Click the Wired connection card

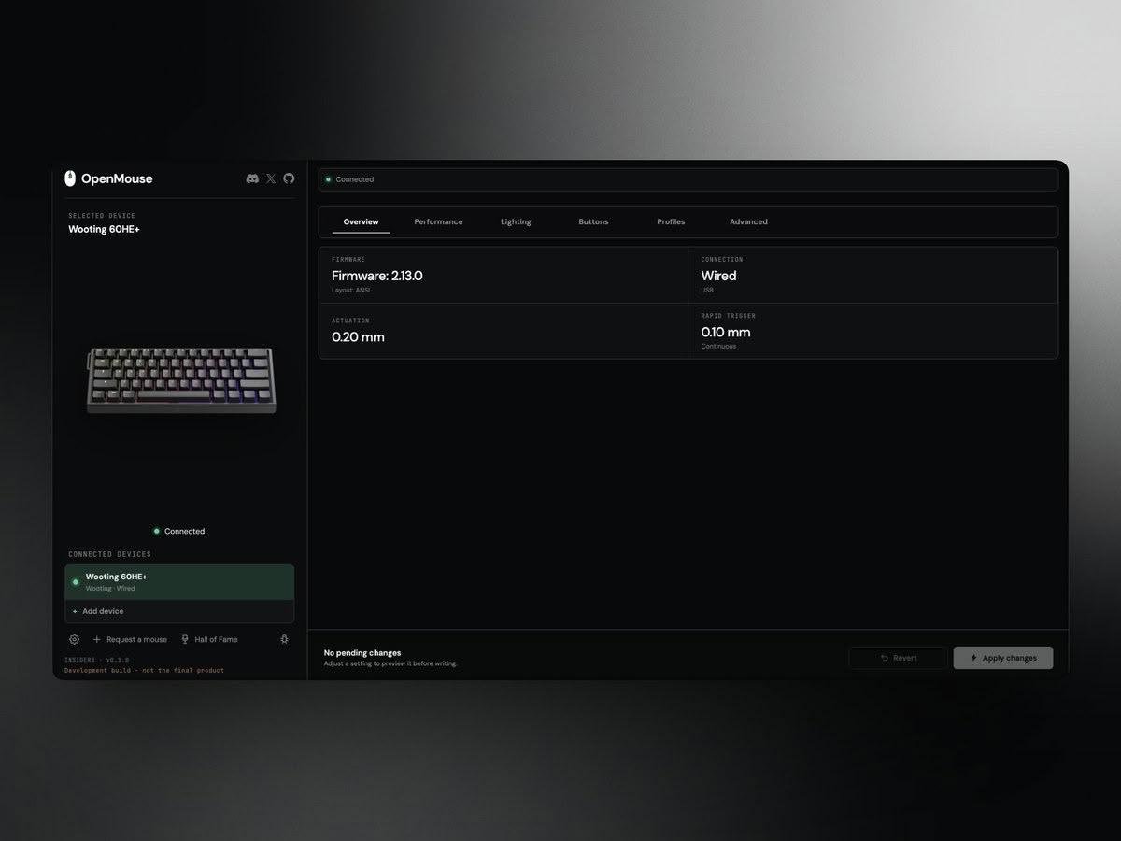[x=873, y=276]
